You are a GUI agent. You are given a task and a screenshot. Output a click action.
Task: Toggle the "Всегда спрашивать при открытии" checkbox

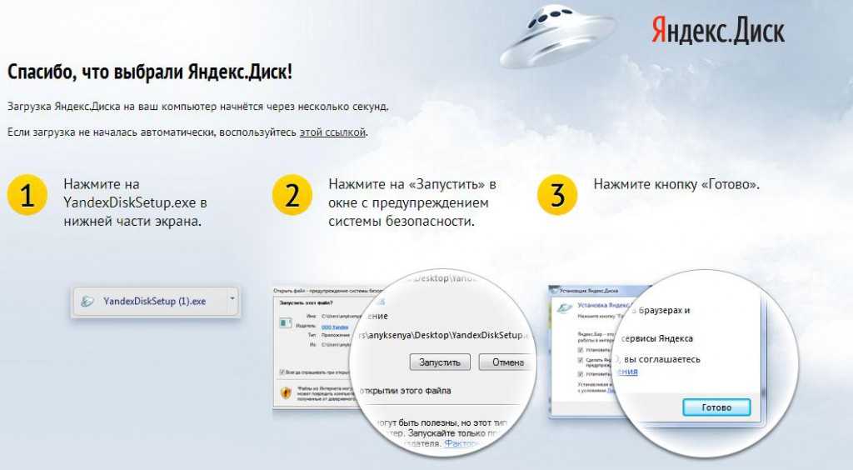(x=282, y=372)
